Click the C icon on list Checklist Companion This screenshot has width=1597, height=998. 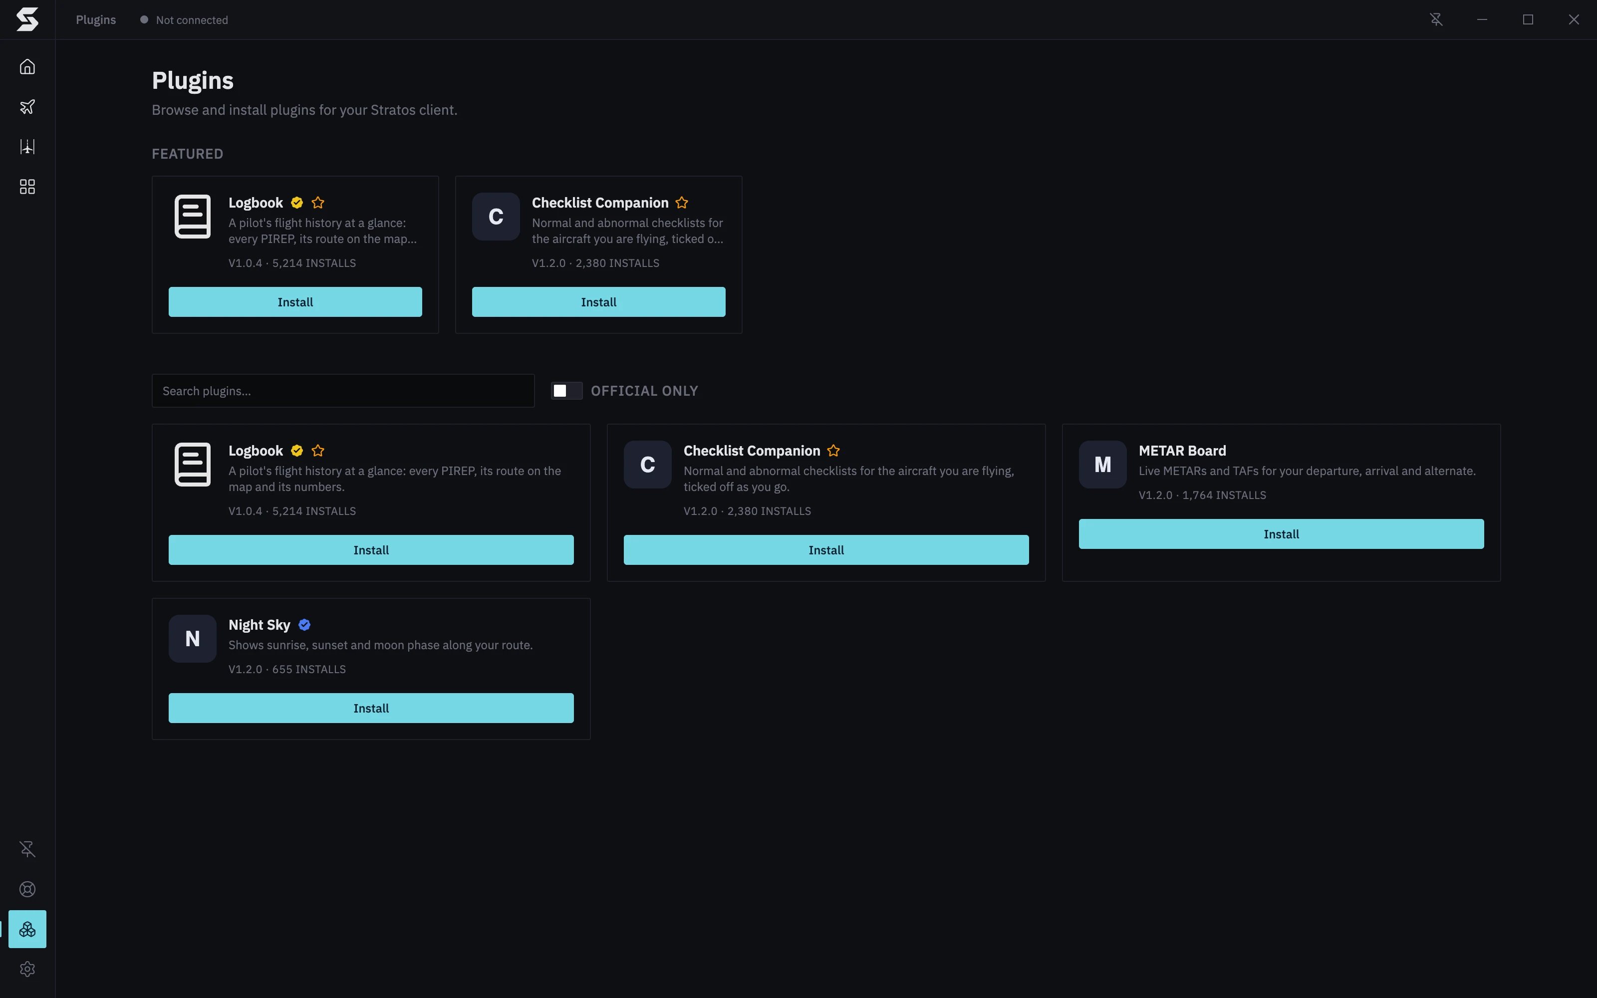[647, 465]
